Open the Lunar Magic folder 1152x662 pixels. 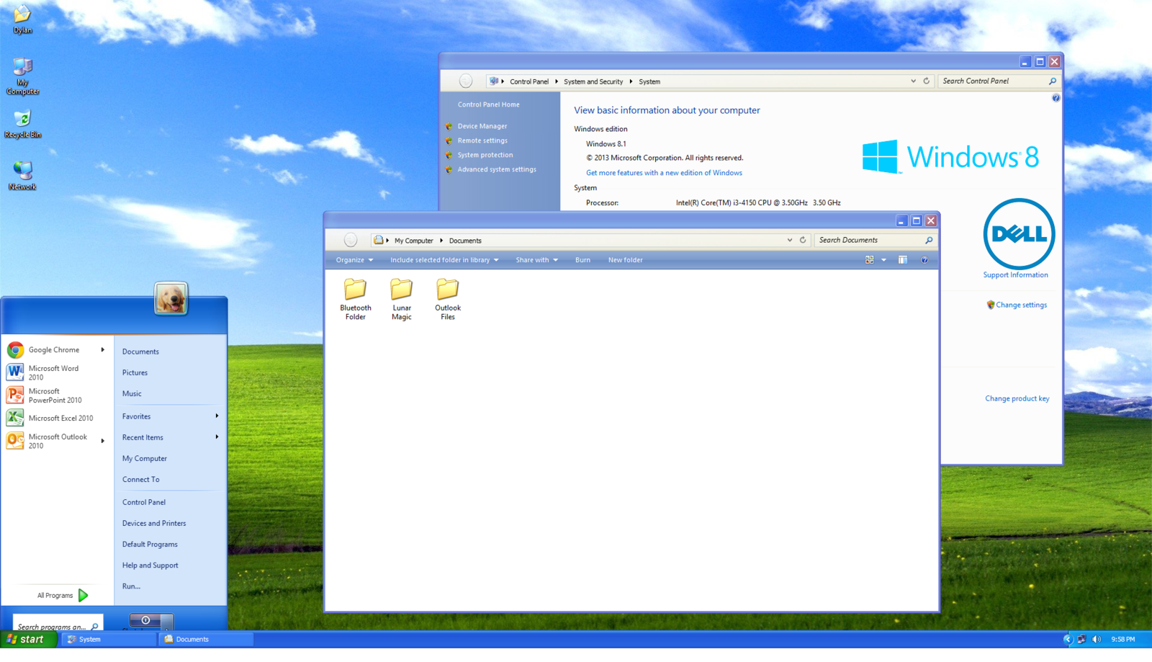click(402, 299)
